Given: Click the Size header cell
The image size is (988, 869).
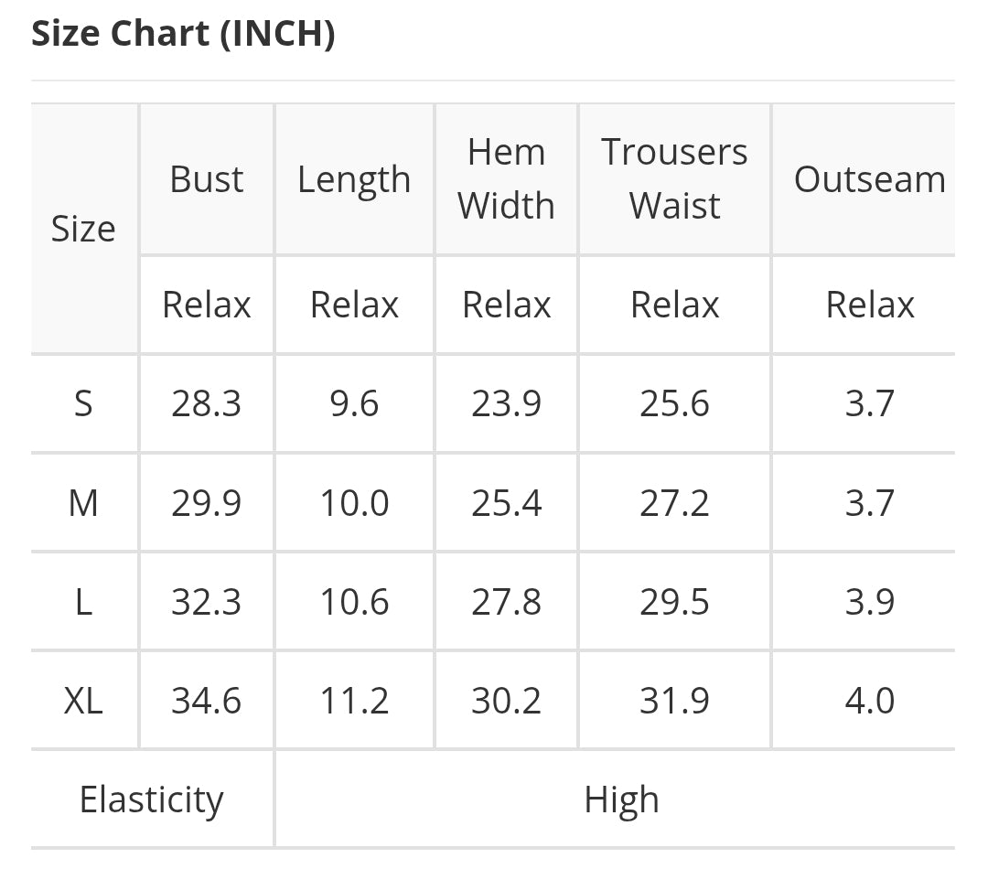Looking at the screenshot, I should (83, 229).
